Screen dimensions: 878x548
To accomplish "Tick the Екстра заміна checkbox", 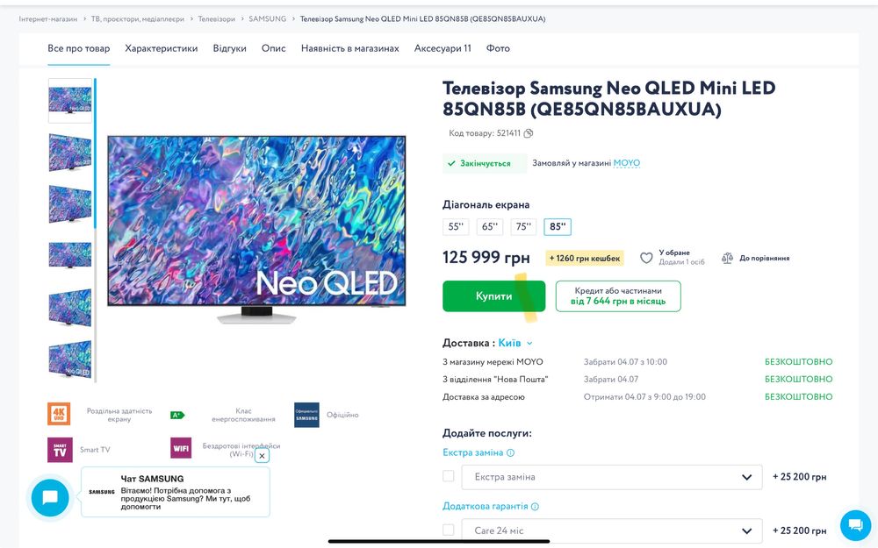I will click(x=449, y=476).
